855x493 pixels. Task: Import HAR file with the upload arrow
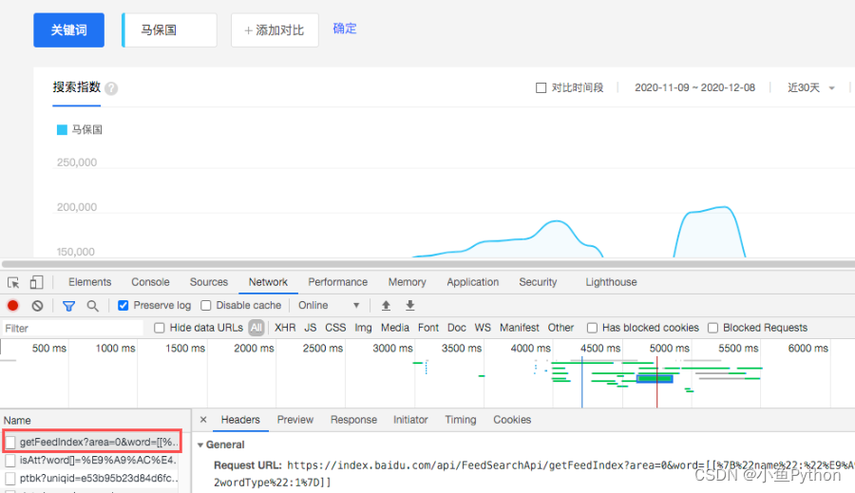[x=386, y=306]
